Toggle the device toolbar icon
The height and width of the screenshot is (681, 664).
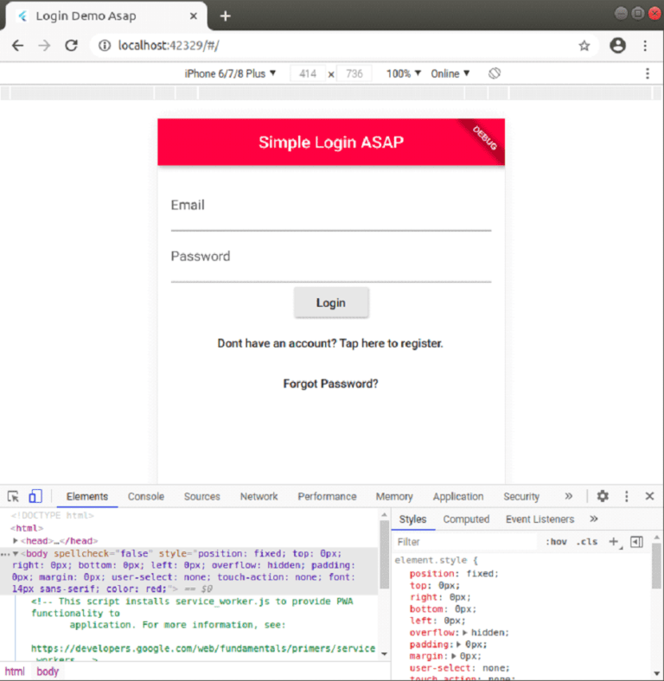pyautogui.click(x=35, y=496)
